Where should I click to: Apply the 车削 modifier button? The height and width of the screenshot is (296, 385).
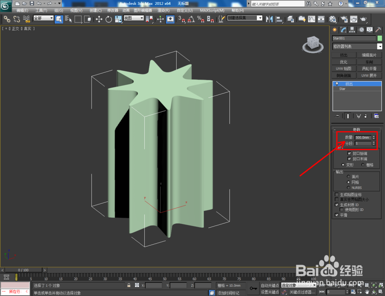[369, 62]
